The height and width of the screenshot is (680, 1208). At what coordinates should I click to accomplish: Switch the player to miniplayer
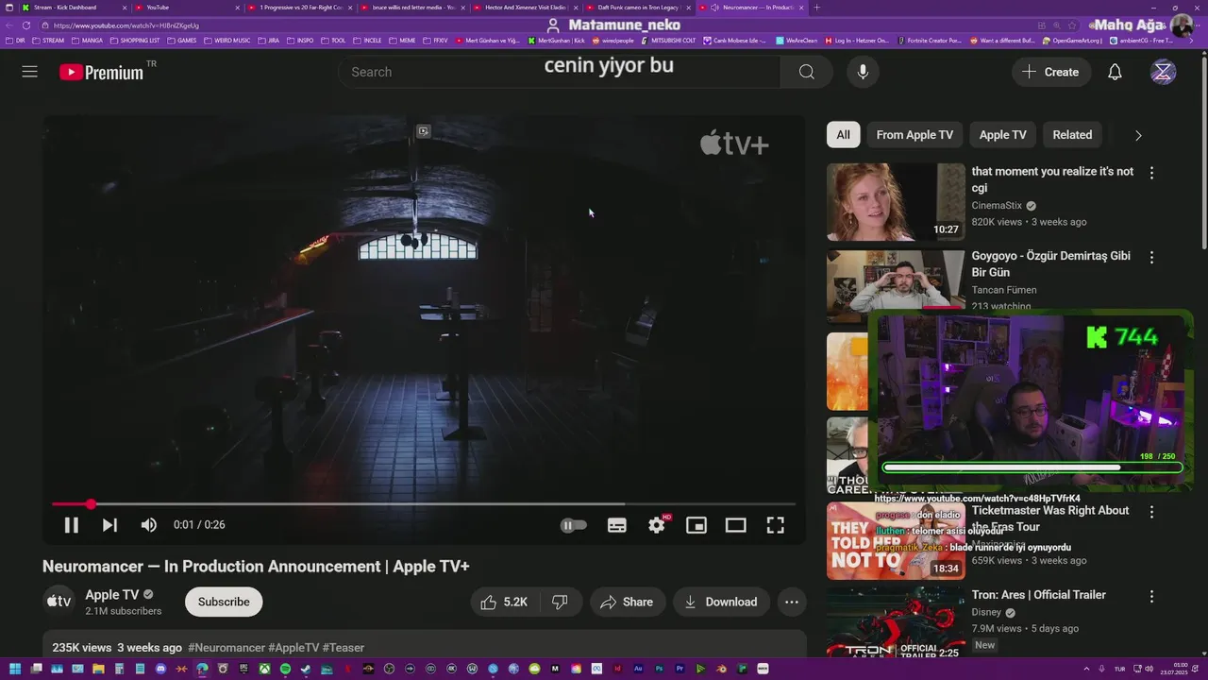coord(696,525)
